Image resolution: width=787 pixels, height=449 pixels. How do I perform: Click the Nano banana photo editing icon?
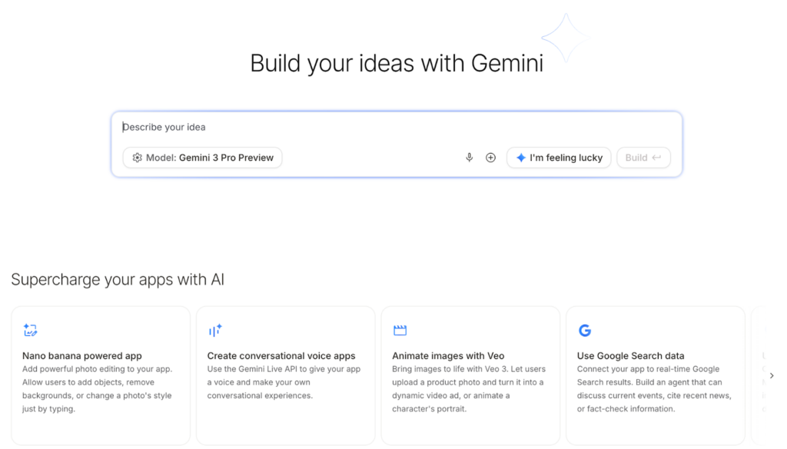[30, 331]
